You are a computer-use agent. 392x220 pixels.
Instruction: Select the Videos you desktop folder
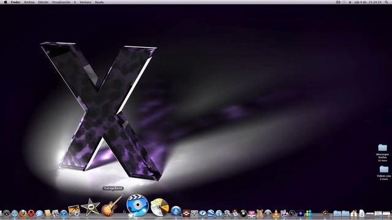[384, 173]
